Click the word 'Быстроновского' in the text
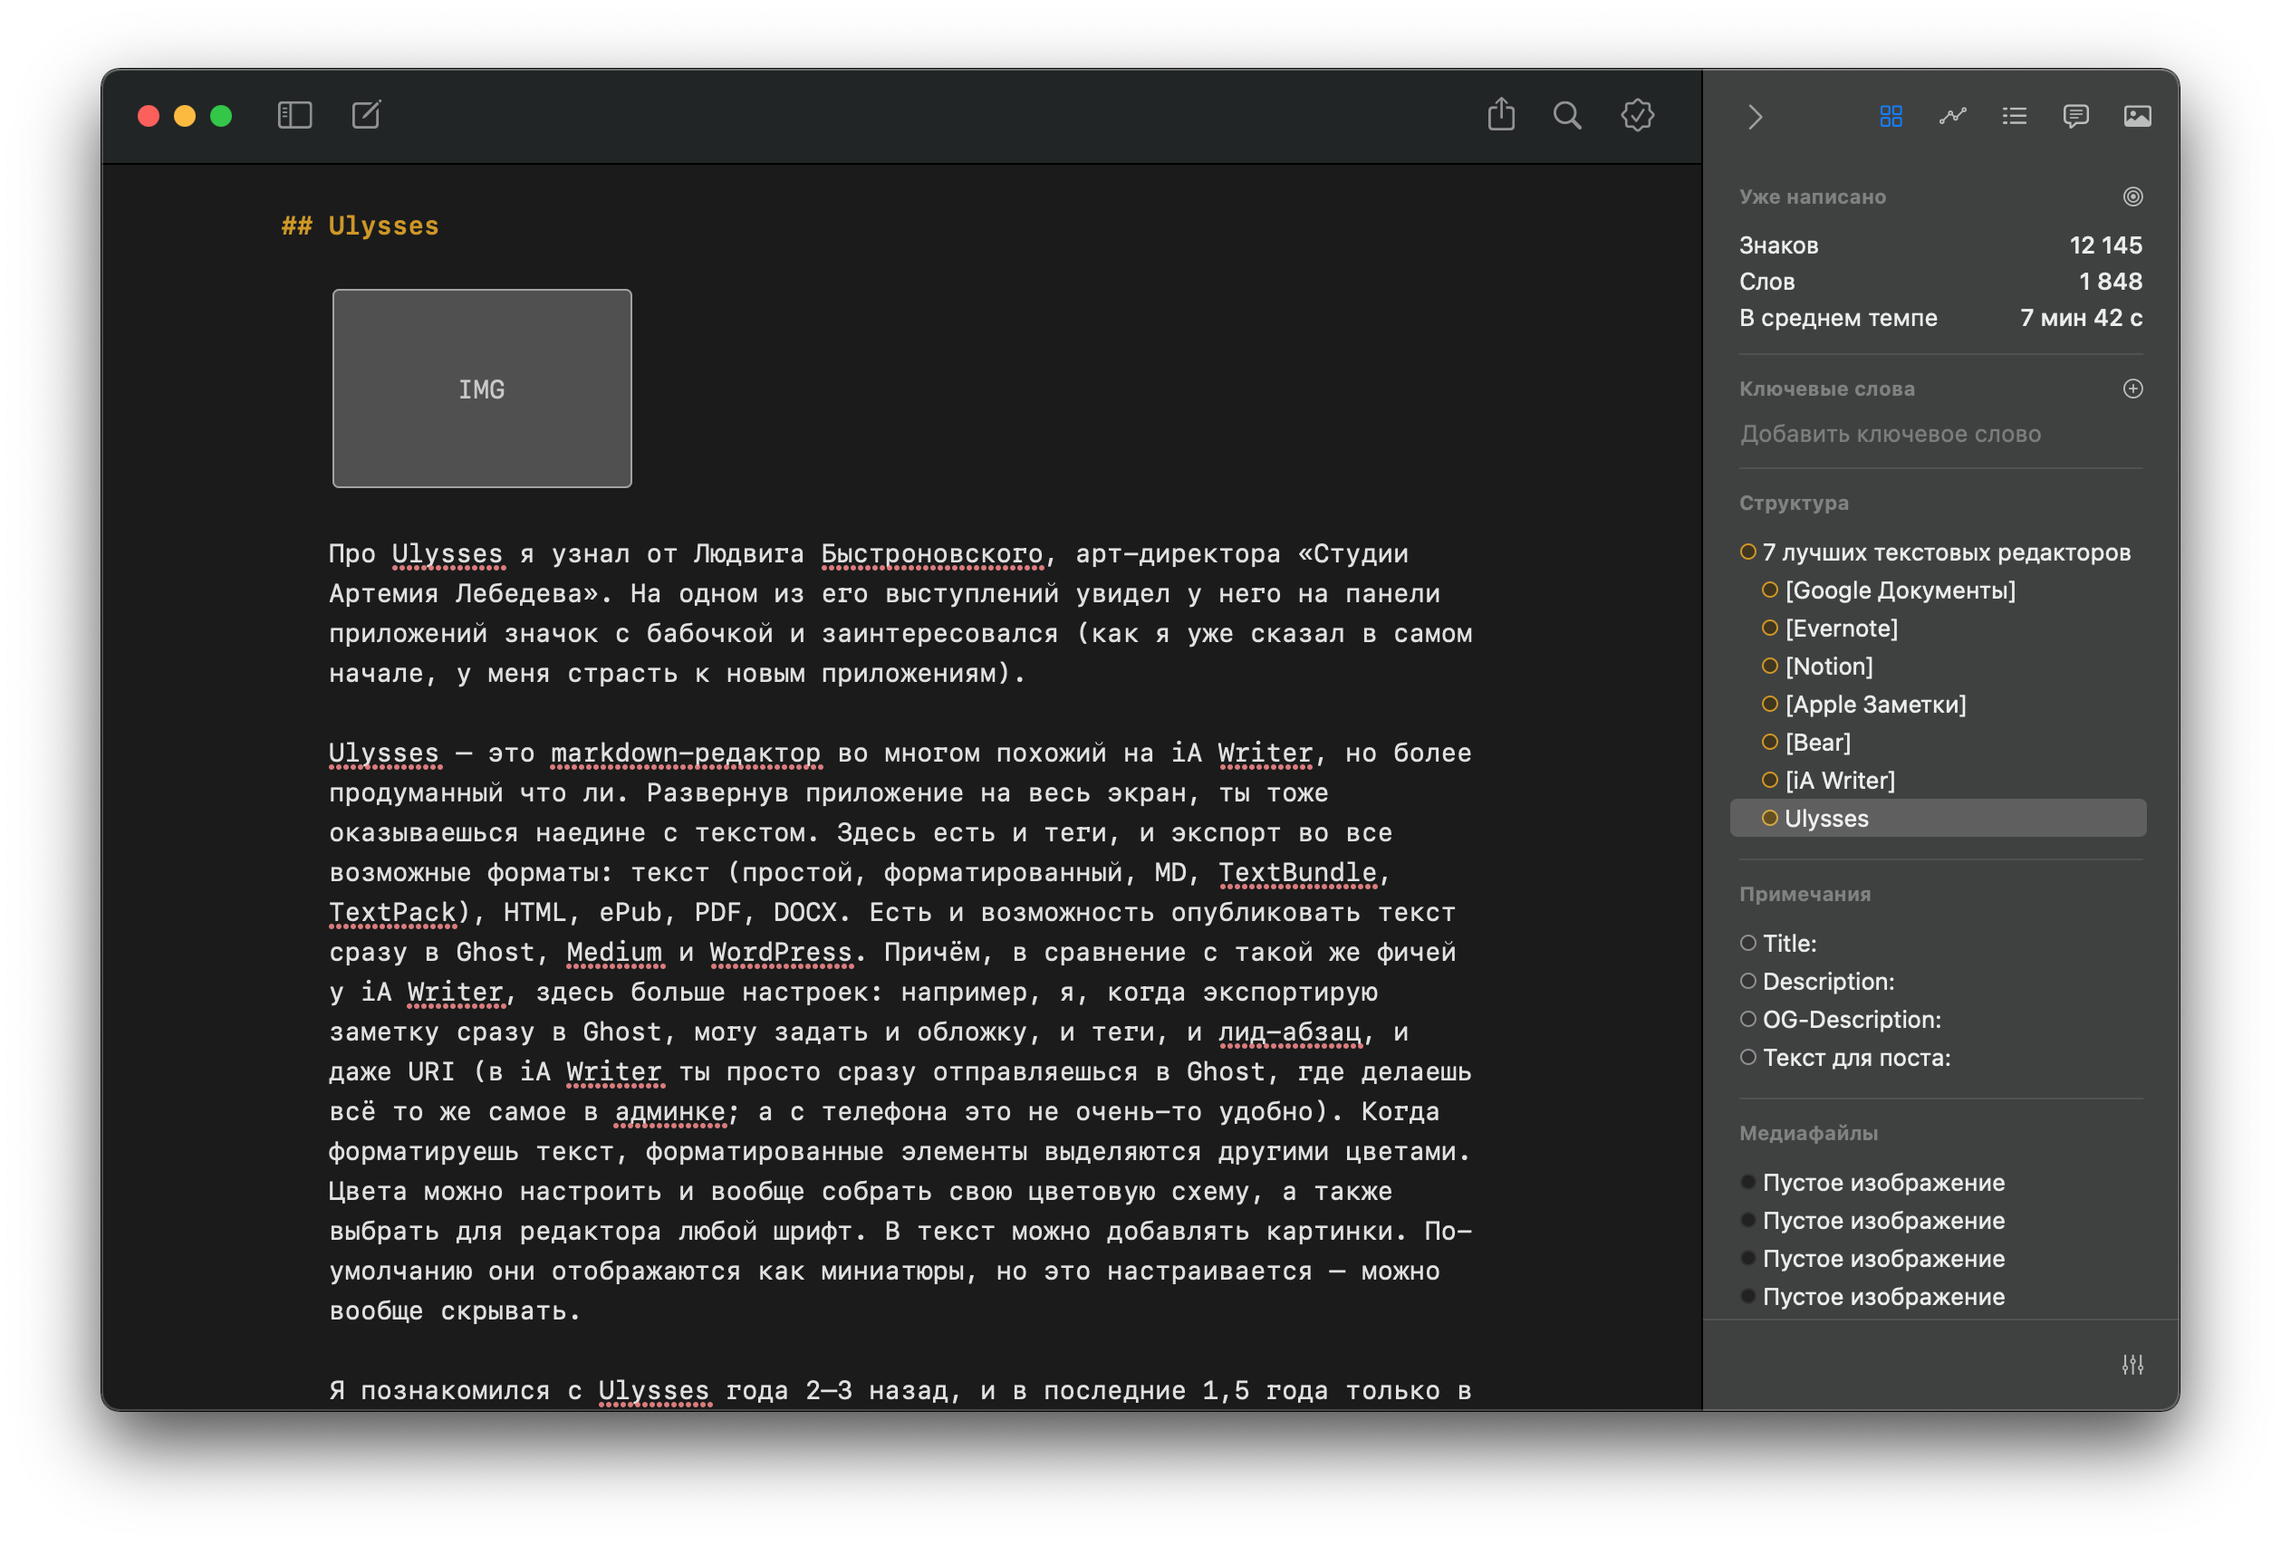Viewport: 2281px width, 1545px height. coord(931,554)
